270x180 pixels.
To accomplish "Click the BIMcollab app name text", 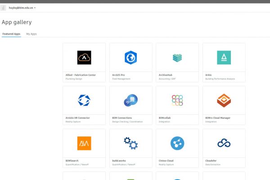I will (x=164, y=117).
